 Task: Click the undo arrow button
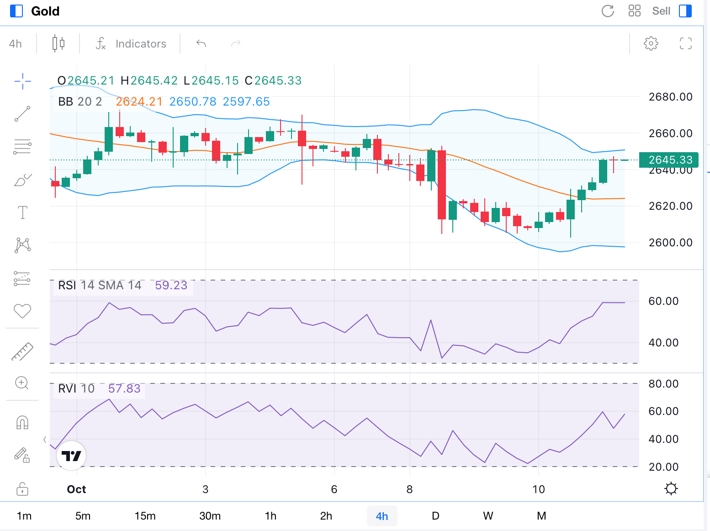coord(201,43)
